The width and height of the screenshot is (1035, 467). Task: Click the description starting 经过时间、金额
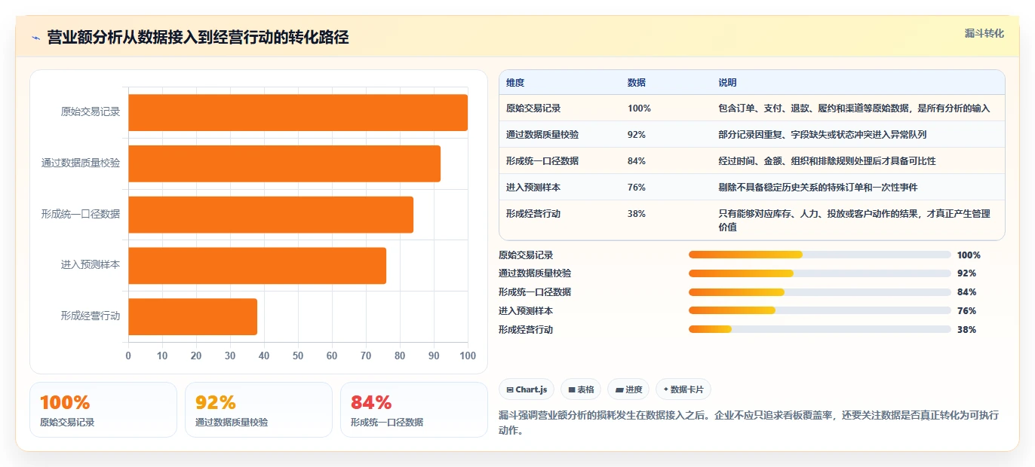pyautogui.click(x=827, y=161)
